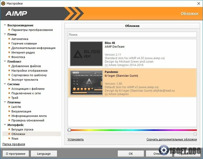Click the lower gray slider handle
203x159 pixels.
pos(195,134)
